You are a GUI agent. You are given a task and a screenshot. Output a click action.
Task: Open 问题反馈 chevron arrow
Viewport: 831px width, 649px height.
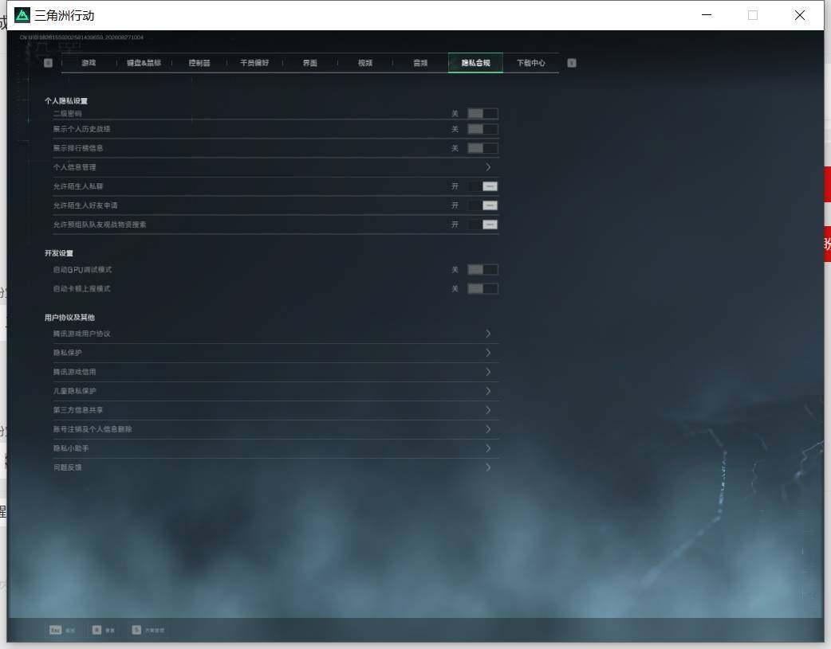coord(488,467)
